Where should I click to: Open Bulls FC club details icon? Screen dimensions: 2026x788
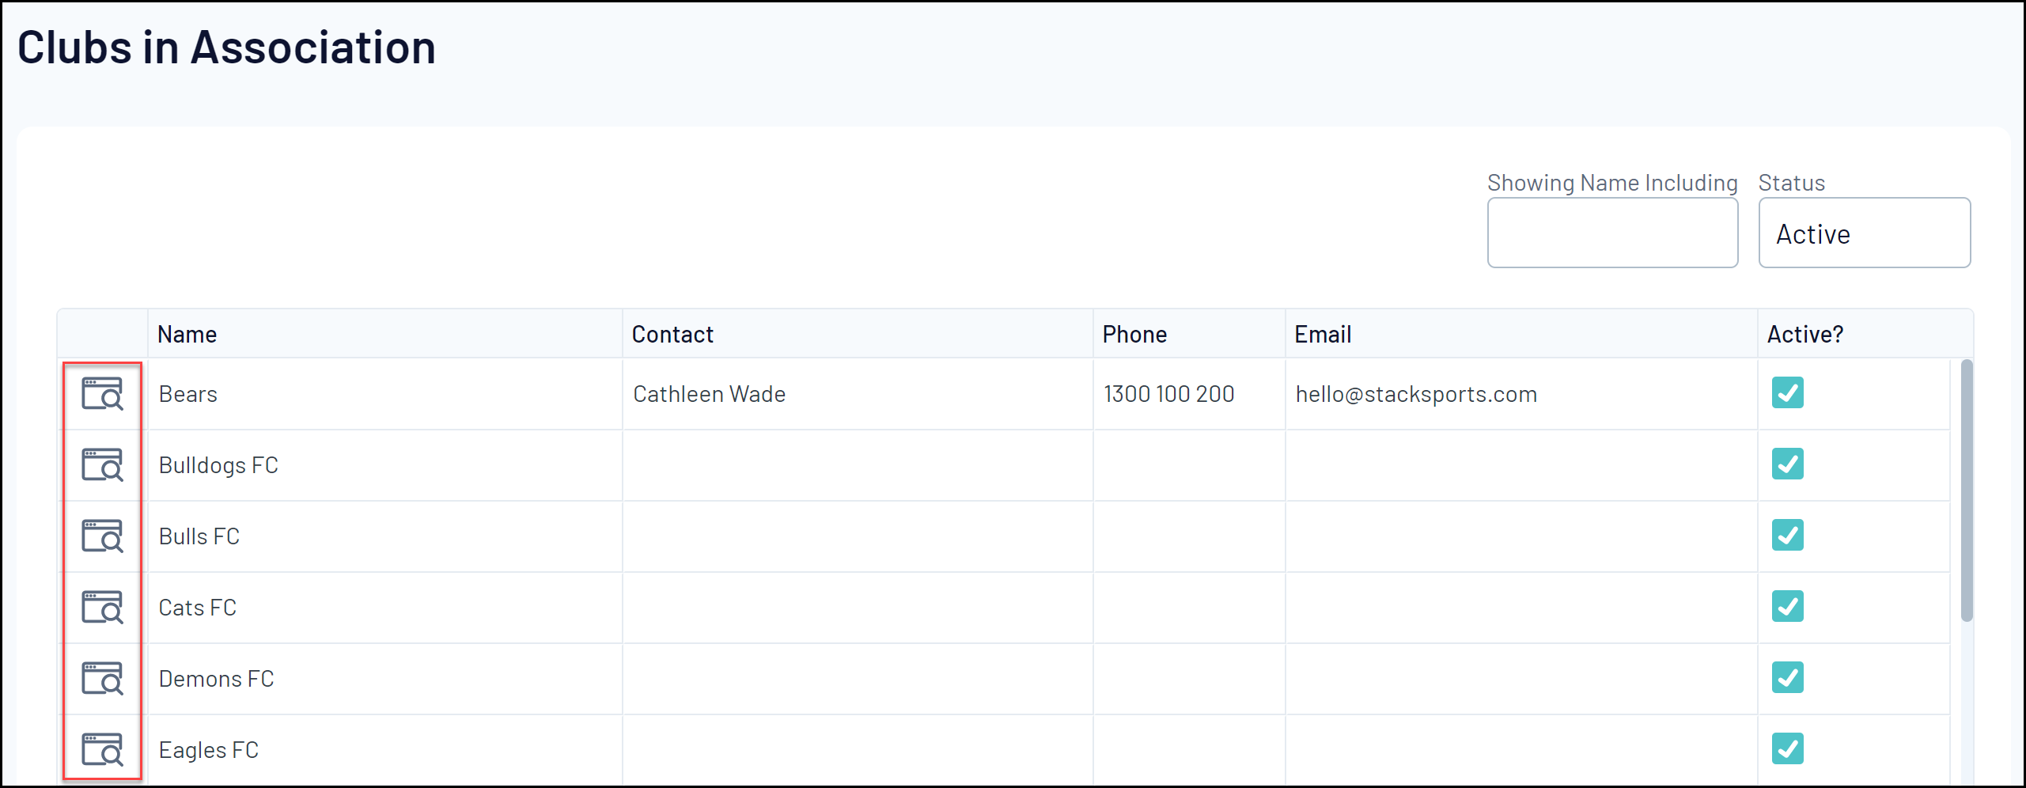[x=102, y=536]
